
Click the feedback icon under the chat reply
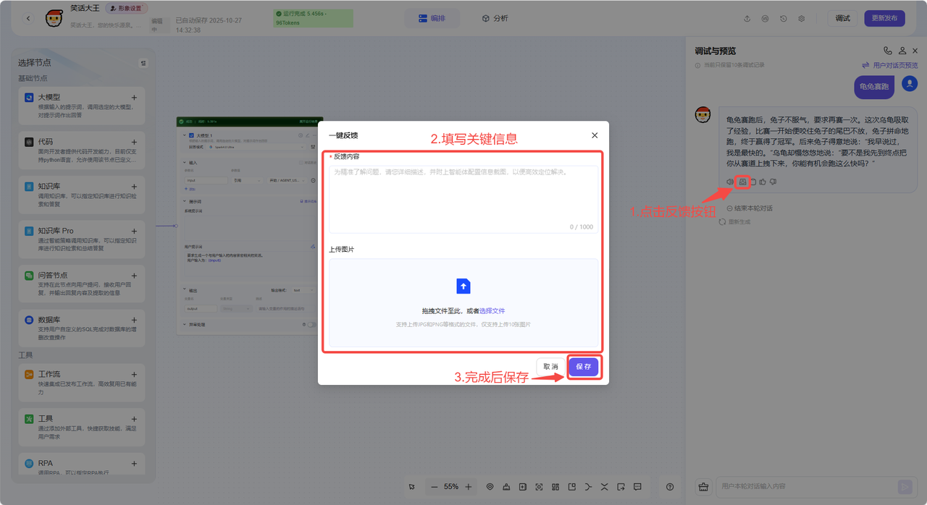pyautogui.click(x=742, y=182)
